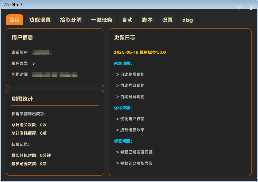Open the 自动 tab

[x=127, y=20]
